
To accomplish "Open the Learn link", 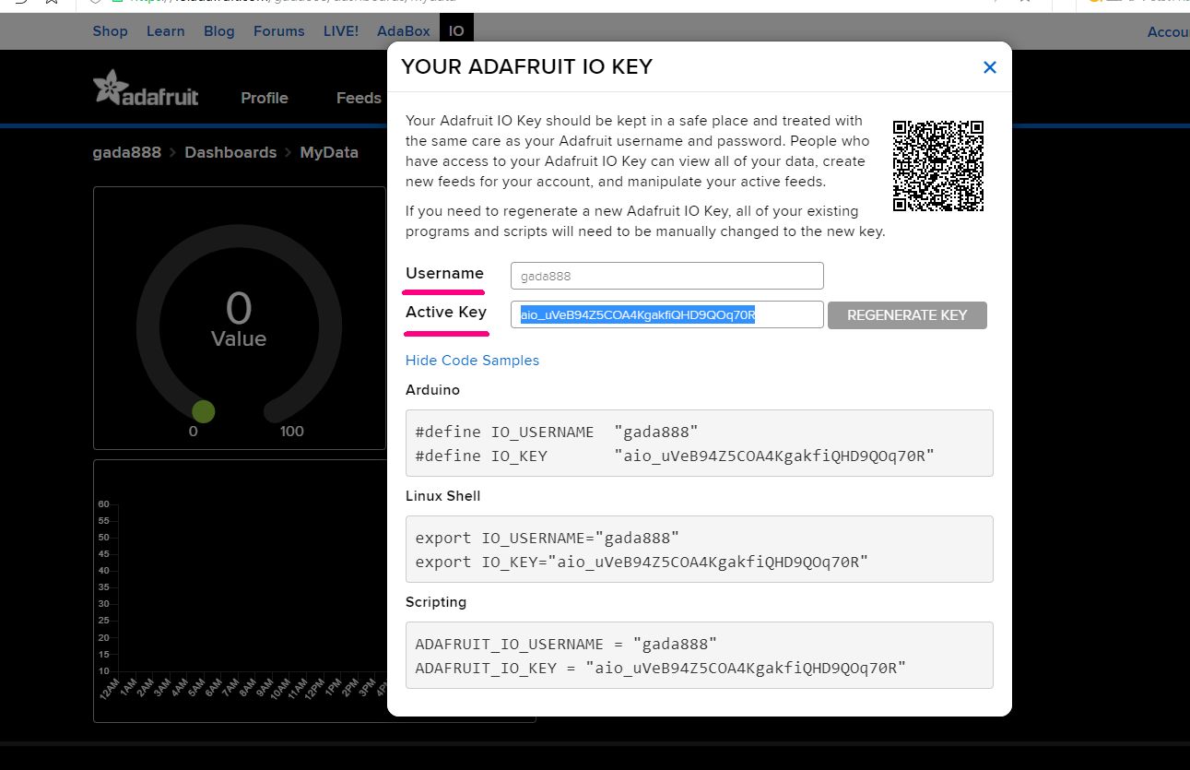I will [x=166, y=31].
